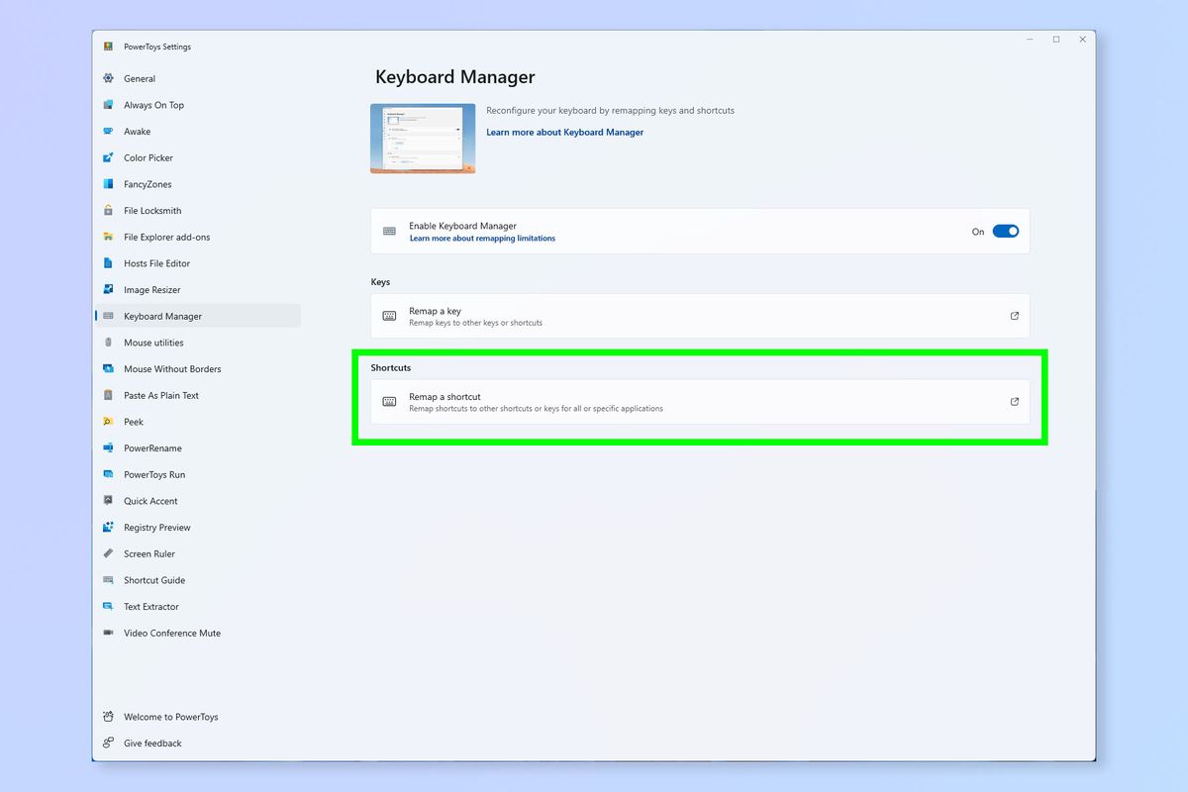Open the Text Extractor module
Viewport: 1188px width, 792px height.
pyautogui.click(x=150, y=606)
